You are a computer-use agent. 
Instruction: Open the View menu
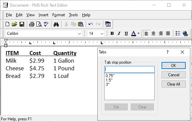30,15
